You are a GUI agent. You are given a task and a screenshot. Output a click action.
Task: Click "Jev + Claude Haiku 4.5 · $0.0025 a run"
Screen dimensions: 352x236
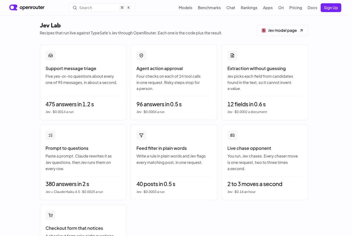tap(74, 192)
